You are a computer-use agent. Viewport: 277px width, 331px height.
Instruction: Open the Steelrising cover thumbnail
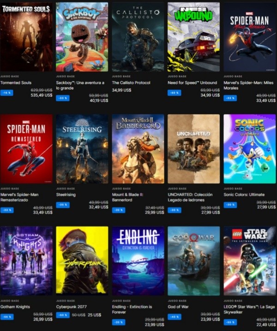82,149
